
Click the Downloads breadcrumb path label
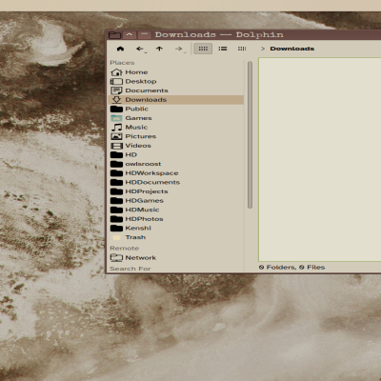[x=292, y=49]
